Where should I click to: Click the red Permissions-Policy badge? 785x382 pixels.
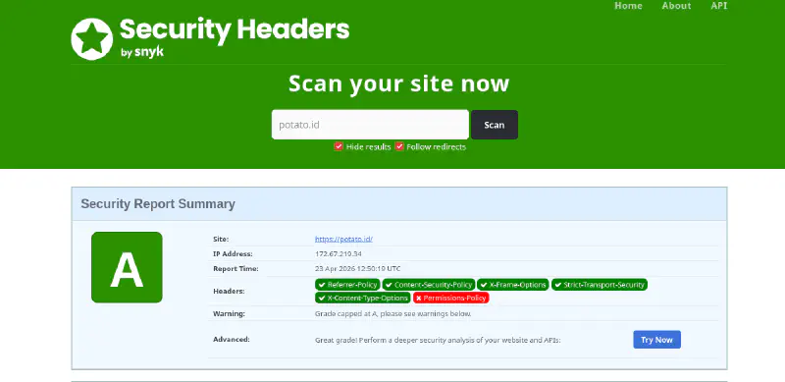[x=450, y=298]
